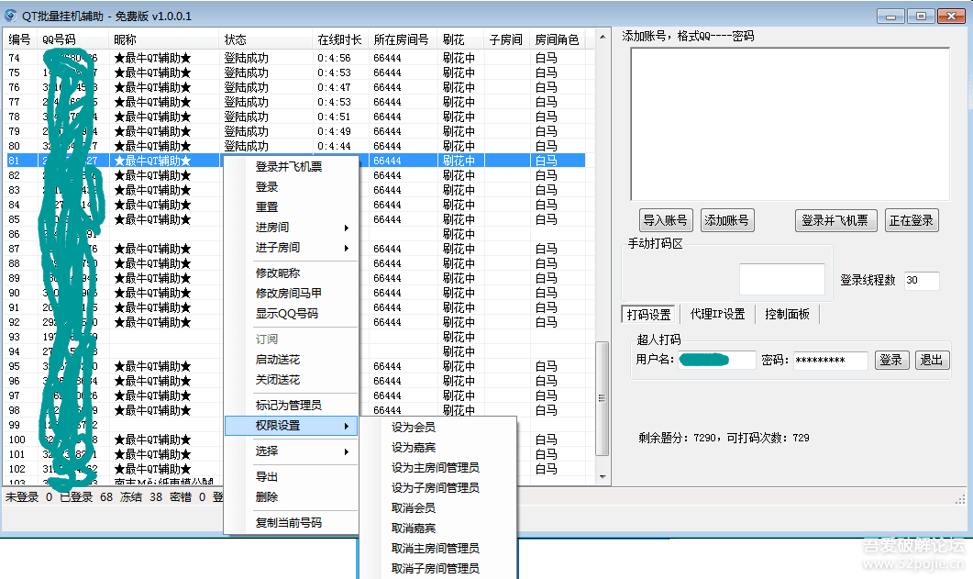
Task: Click 登录 button in 超人打码 section
Action: tap(891, 360)
